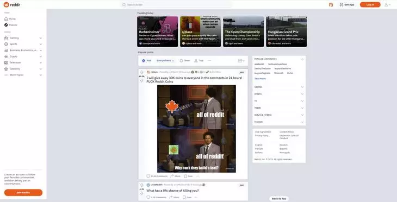Open the User Agreement link
This screenshot has height=202, width=397.
click(x=263, y=132)
